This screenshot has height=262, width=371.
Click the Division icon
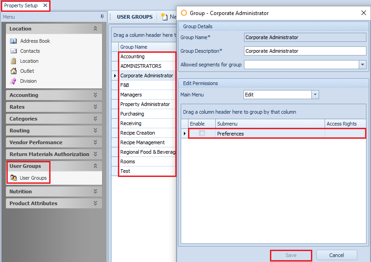pos(13,81)
